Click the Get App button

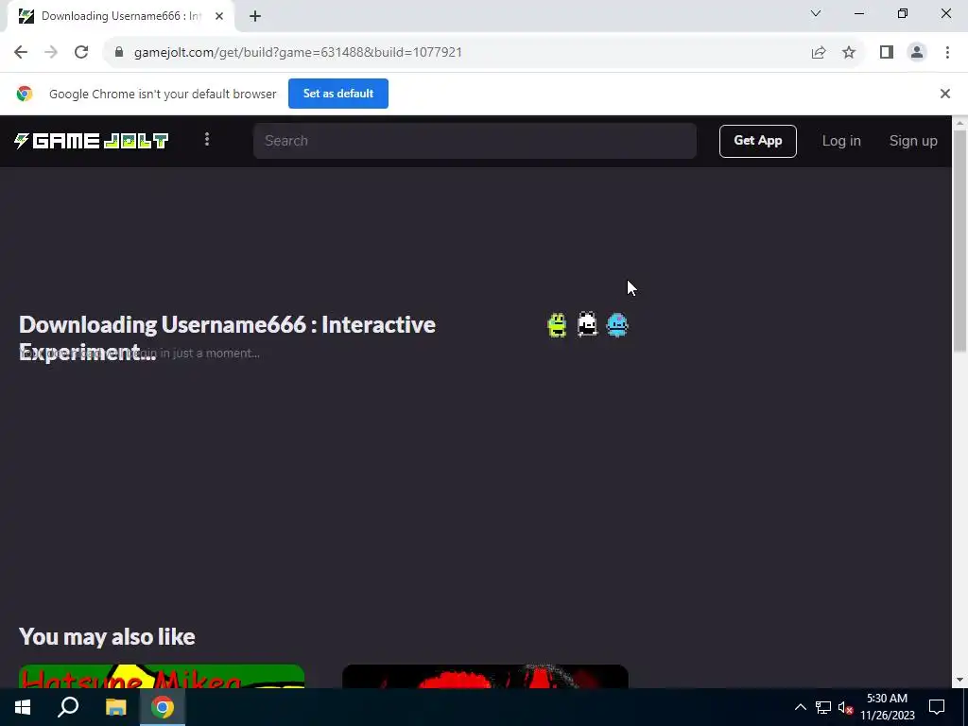click(757, 141)
